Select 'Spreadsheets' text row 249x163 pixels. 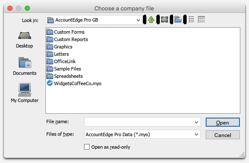(x=68, y=76)
